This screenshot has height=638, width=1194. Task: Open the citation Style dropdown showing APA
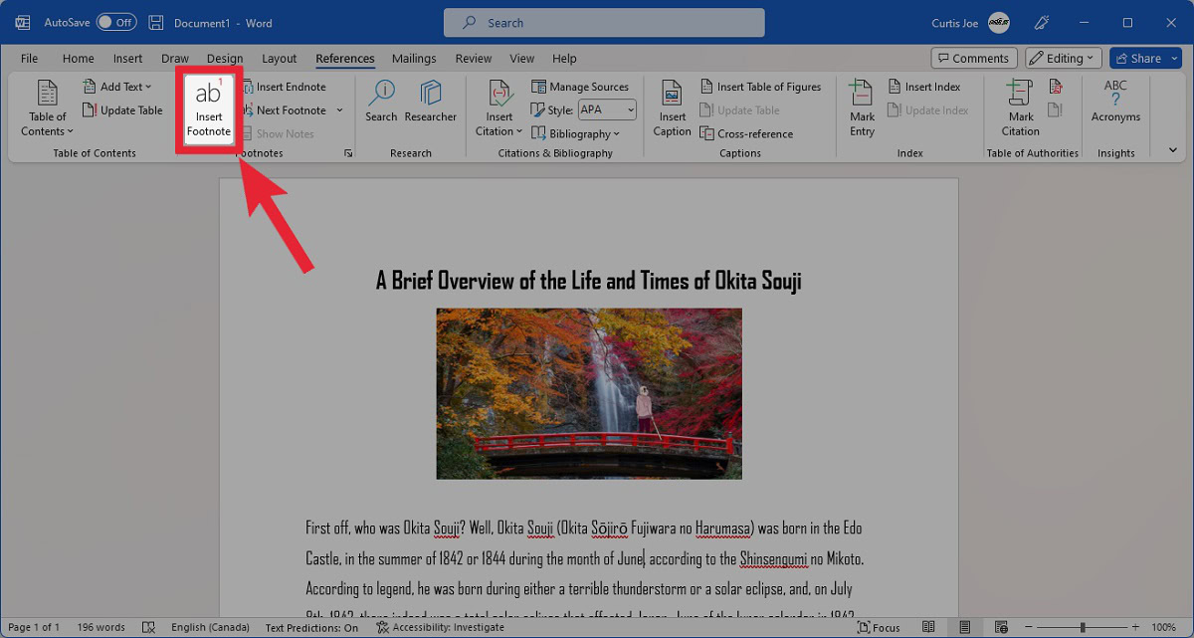click(605, 109)
